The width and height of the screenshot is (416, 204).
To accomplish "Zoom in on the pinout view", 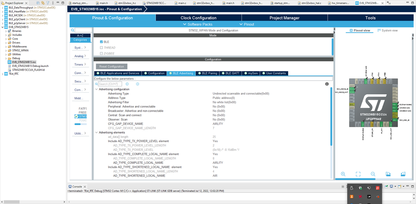I will click(343, 174).
